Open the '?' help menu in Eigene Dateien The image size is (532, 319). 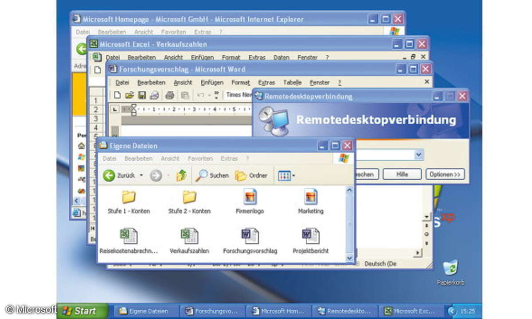tap(247, 158)
